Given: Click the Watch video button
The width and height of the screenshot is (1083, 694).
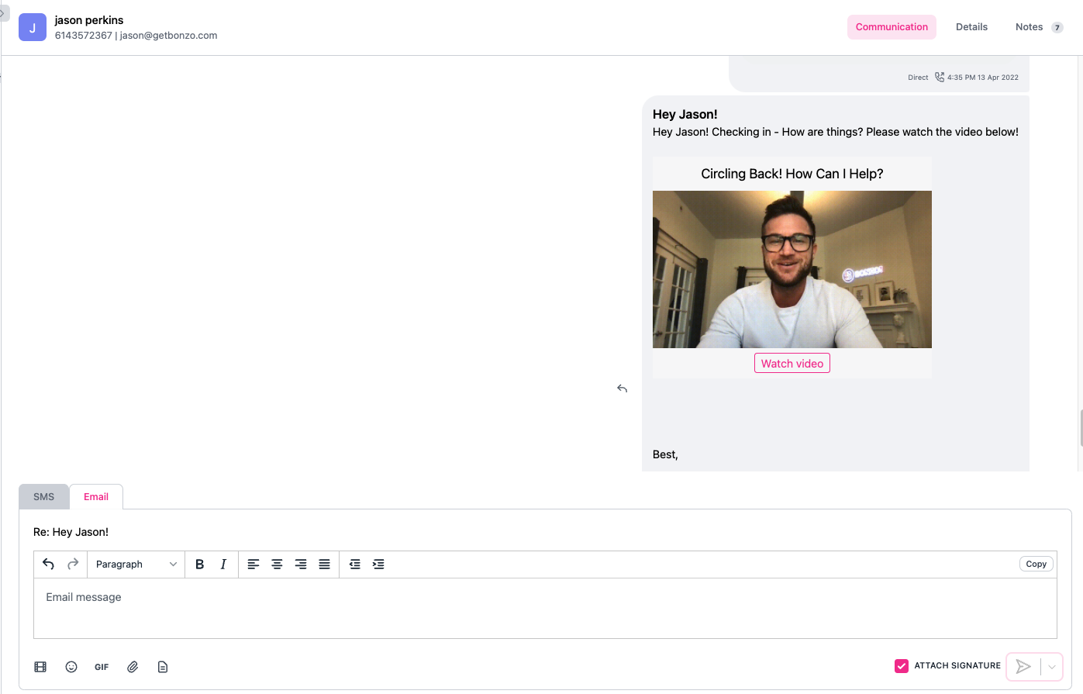Looking at the screenshot, I should (792, 364).
